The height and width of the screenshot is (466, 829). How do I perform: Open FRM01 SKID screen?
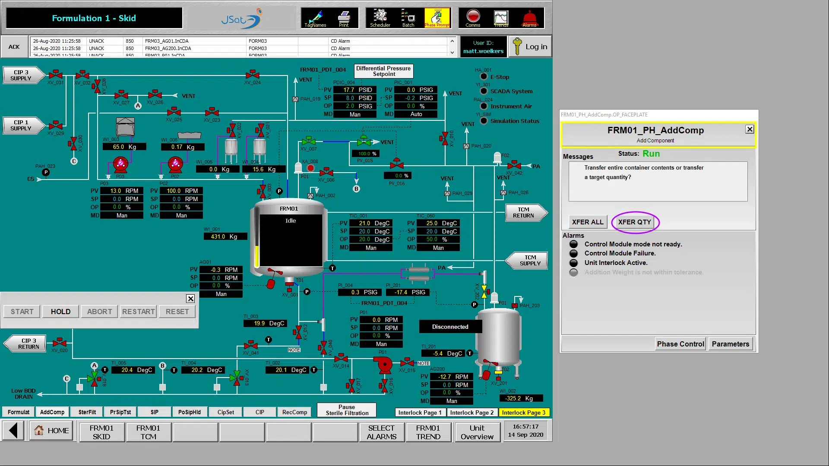(x=101, y=432)
